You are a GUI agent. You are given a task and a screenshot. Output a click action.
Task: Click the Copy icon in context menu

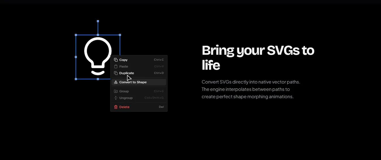[116, 60]
